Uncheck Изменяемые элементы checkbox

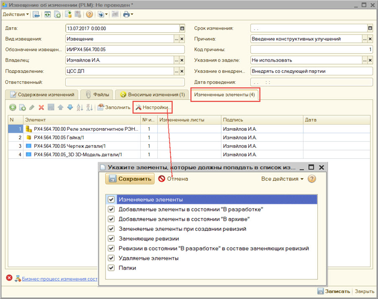click(x=111, y=199)
